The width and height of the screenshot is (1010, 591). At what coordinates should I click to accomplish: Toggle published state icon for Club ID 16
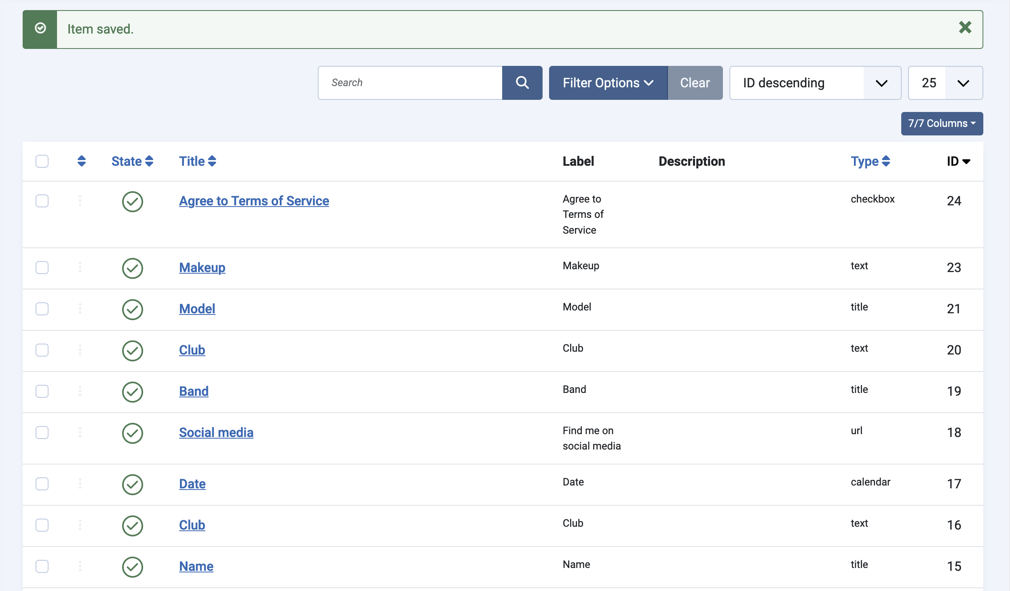click(133, 526)
